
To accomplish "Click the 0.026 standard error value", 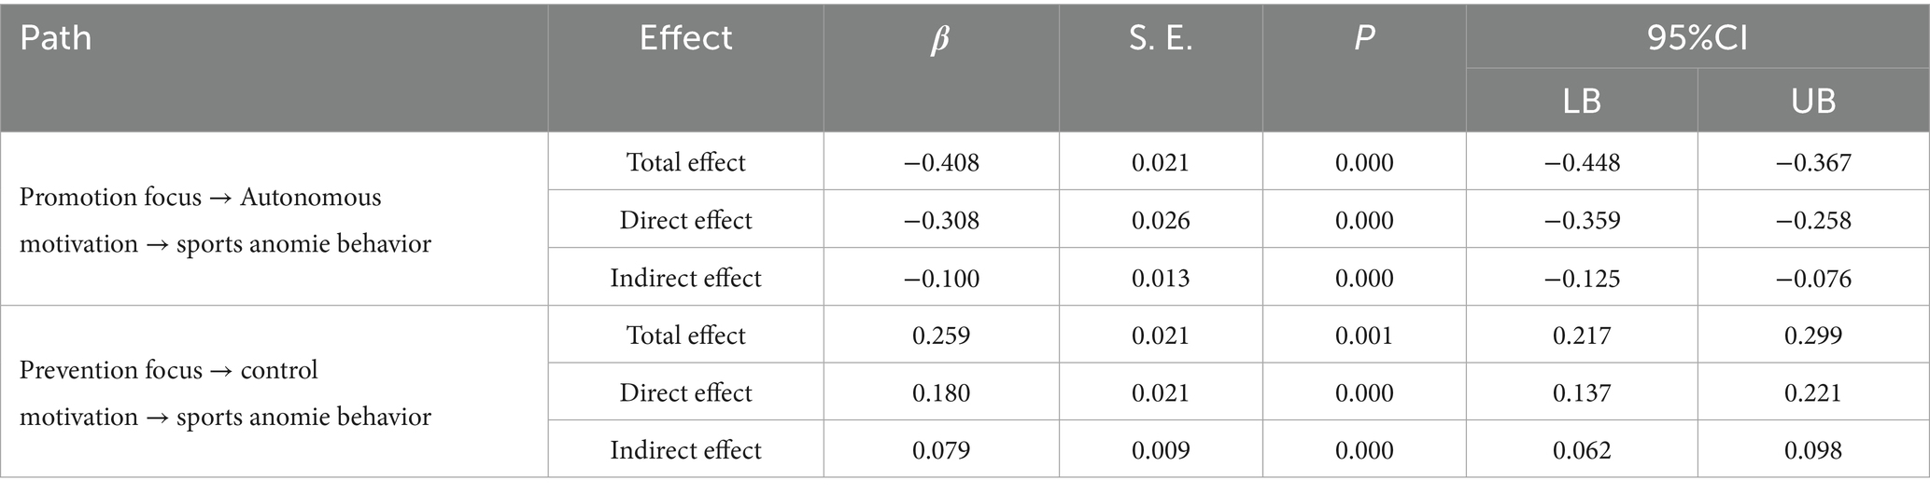I will point(1161,220).
